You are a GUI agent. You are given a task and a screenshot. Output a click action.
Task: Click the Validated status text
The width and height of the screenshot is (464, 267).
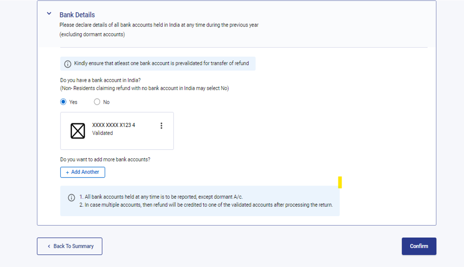[103, 133]
